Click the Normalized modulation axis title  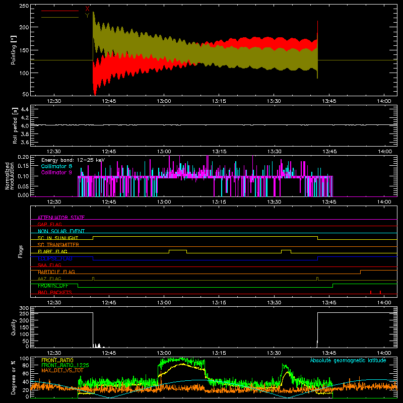(10, 176)
